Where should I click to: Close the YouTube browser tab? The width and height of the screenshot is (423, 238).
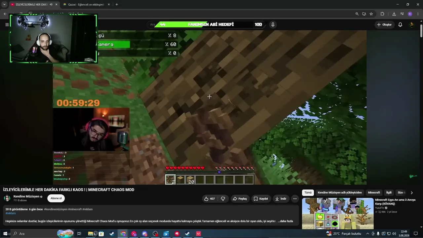click(x=57, y=5)
